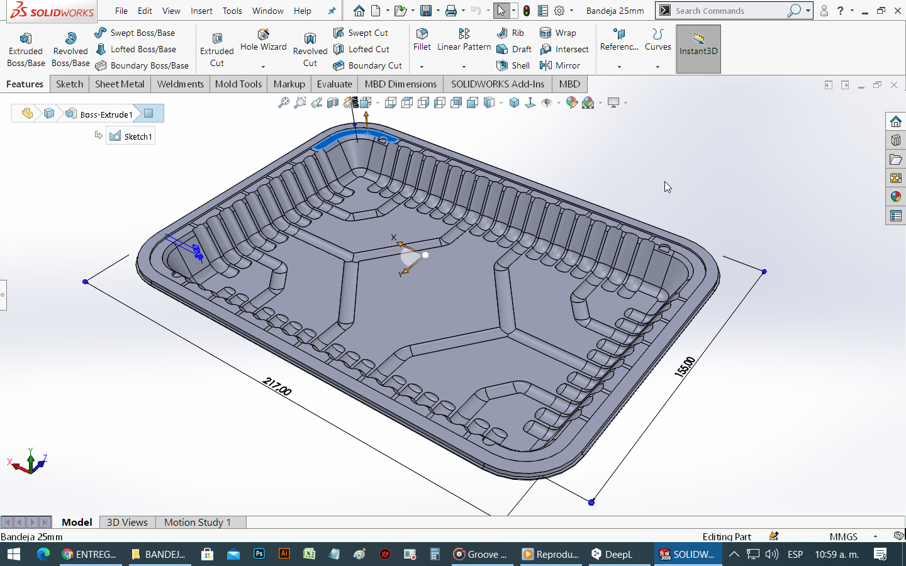Open the Reference Geometry dropdown
This screenshot has width=906, height=566.
tap(619, 67)
